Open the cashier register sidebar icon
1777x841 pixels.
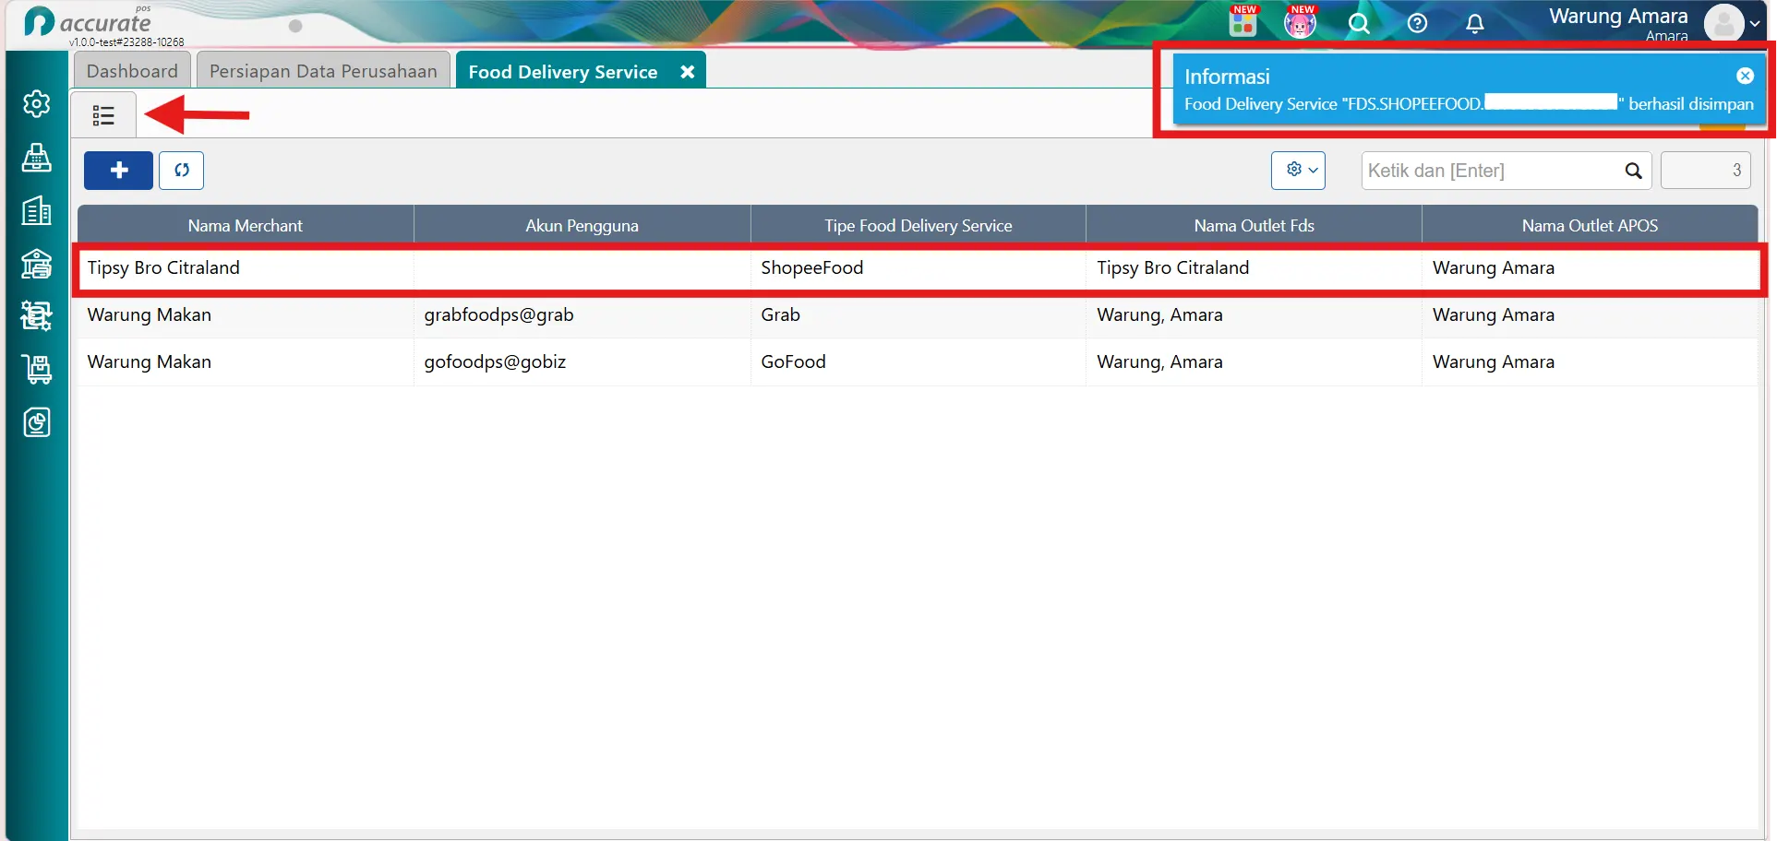pos(37,158)
